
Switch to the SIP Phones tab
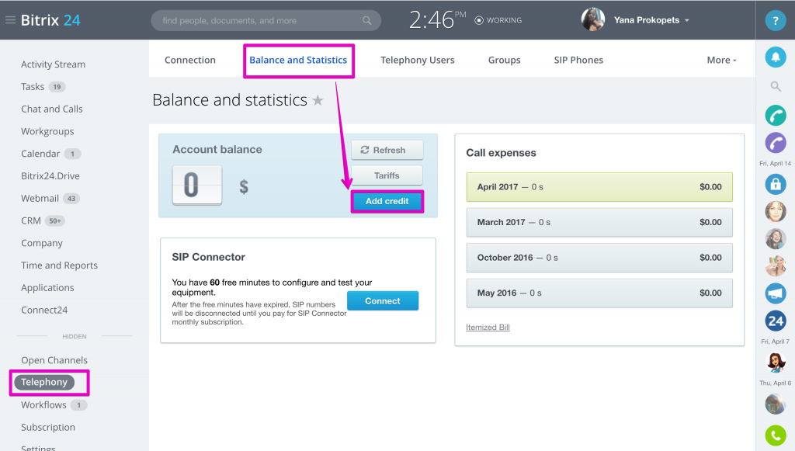(578, 61)
